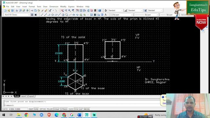Image resolution: width=210 pixels, height=118 pixels.
Task: Click the Workspace settings icon
Action: [x=32, y=15]
